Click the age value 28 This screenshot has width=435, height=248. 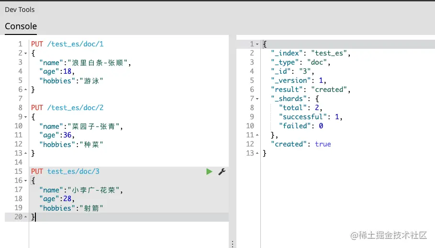click(67, 199)
